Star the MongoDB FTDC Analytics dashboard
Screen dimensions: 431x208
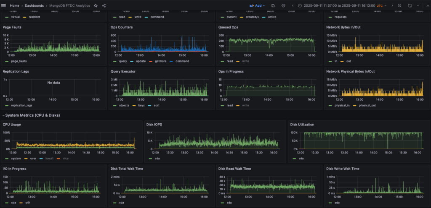96,5
